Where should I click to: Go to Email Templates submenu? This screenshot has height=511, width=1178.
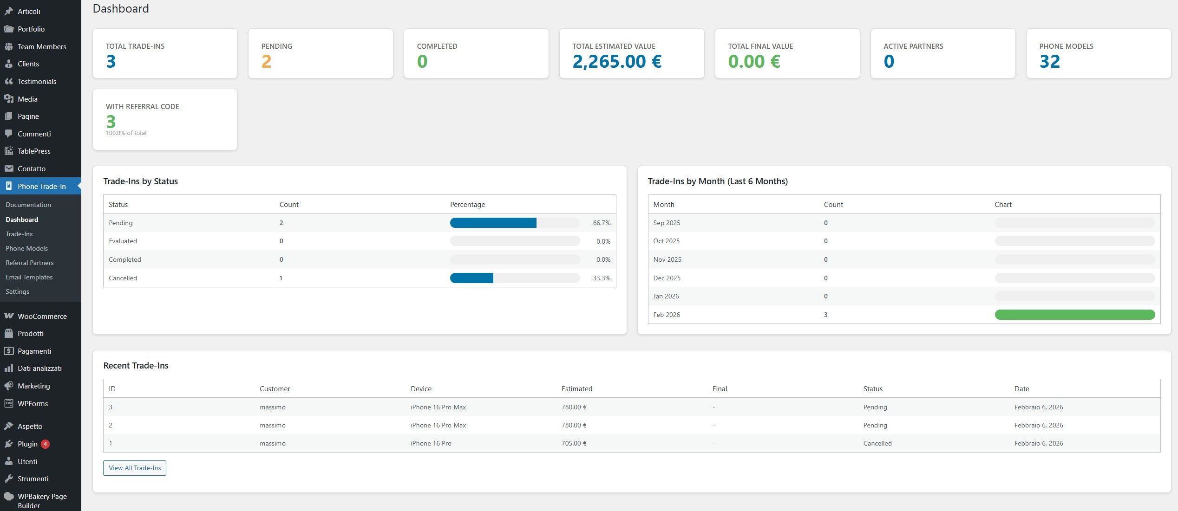click(x=29, y=277)
